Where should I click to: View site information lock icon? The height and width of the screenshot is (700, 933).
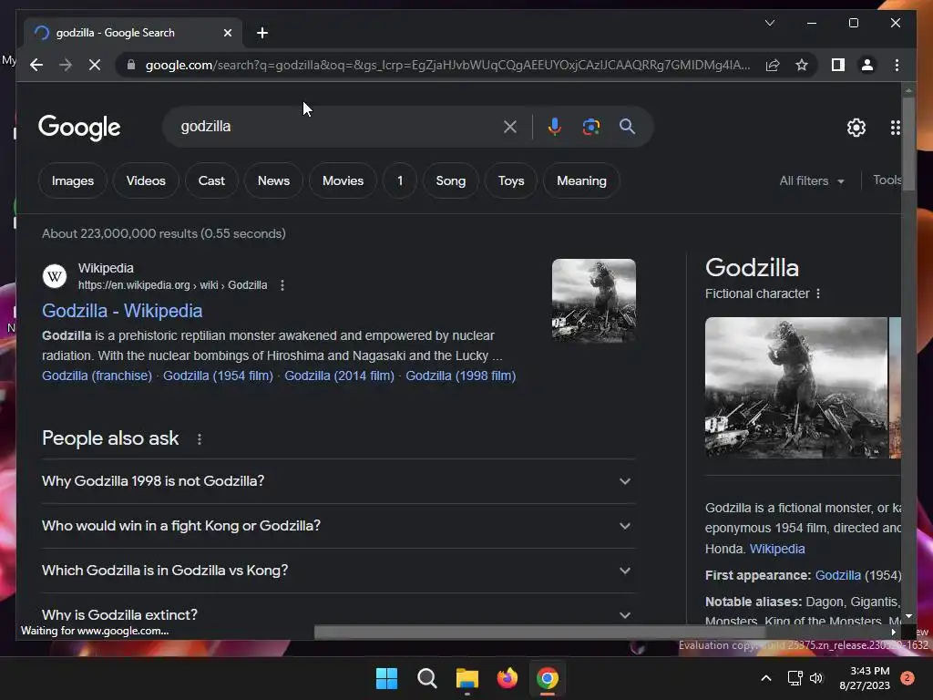coord(131,65)
